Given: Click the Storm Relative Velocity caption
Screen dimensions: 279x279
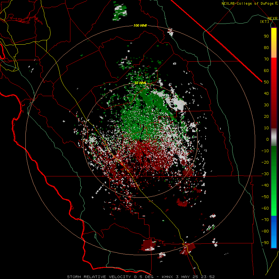Looking at the screenshot, I should (x=141, y=277).
